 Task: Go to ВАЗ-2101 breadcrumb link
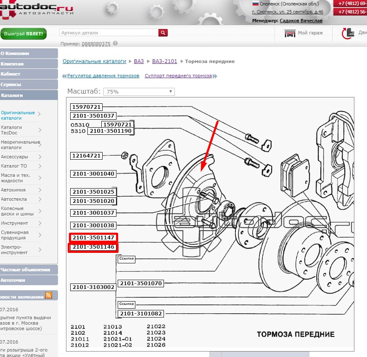click(x=164, y=61)
